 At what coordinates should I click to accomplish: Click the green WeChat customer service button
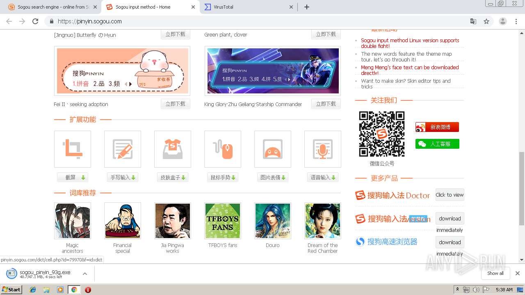pyautogui.click(x=437, y=144)
